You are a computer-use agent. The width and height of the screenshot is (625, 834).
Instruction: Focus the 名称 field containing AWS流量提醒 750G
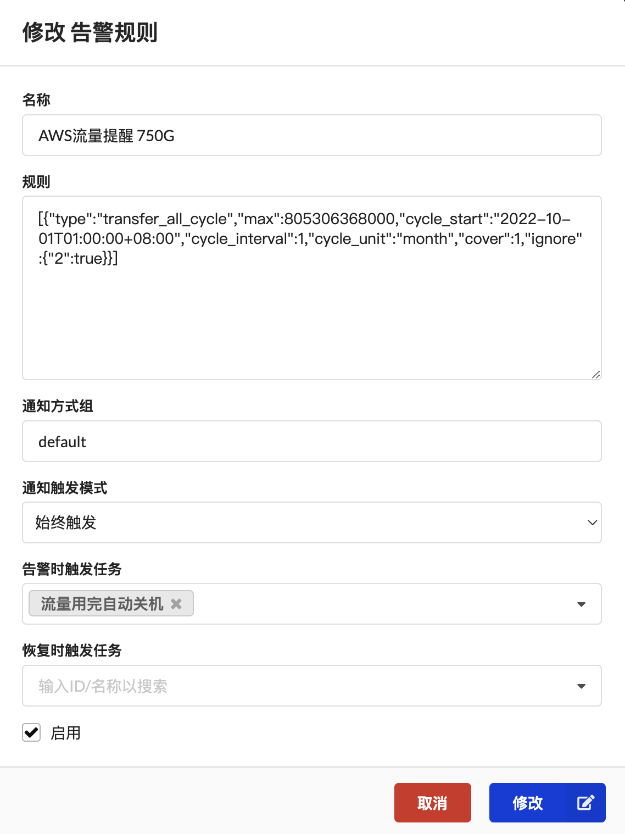point(312,135)
